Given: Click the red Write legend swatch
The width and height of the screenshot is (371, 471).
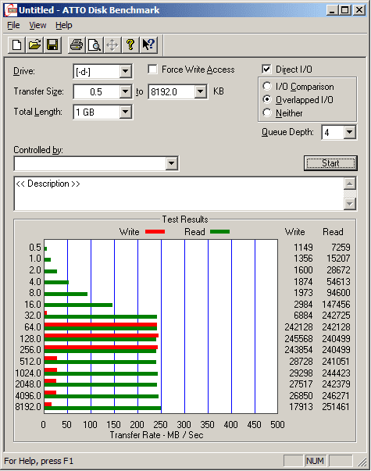Looking at the screenshot, I should [x=155, y=232].
